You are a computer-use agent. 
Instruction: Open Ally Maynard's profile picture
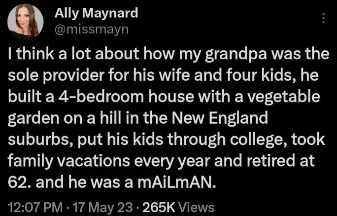click(25, 22)
